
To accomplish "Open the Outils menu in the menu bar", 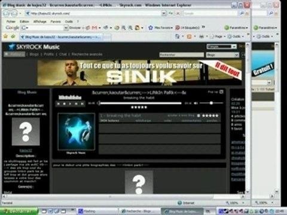I will [x=69, y=21].
